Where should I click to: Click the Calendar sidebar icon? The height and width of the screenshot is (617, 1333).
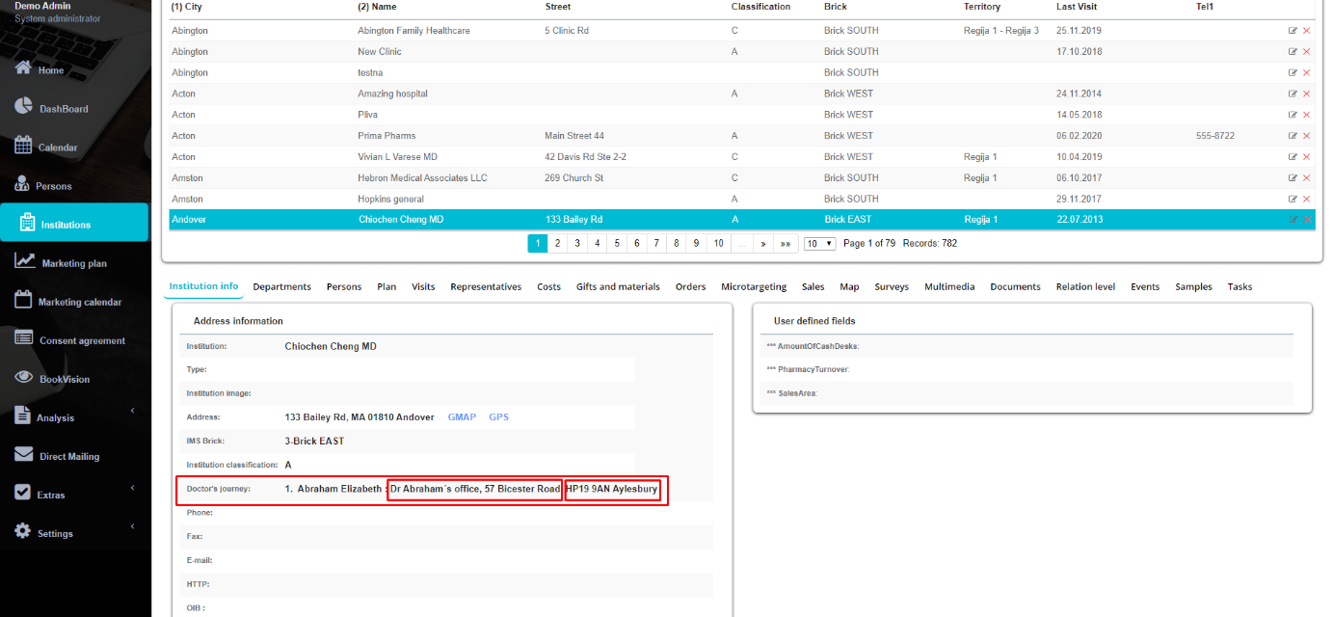[23, 147]
